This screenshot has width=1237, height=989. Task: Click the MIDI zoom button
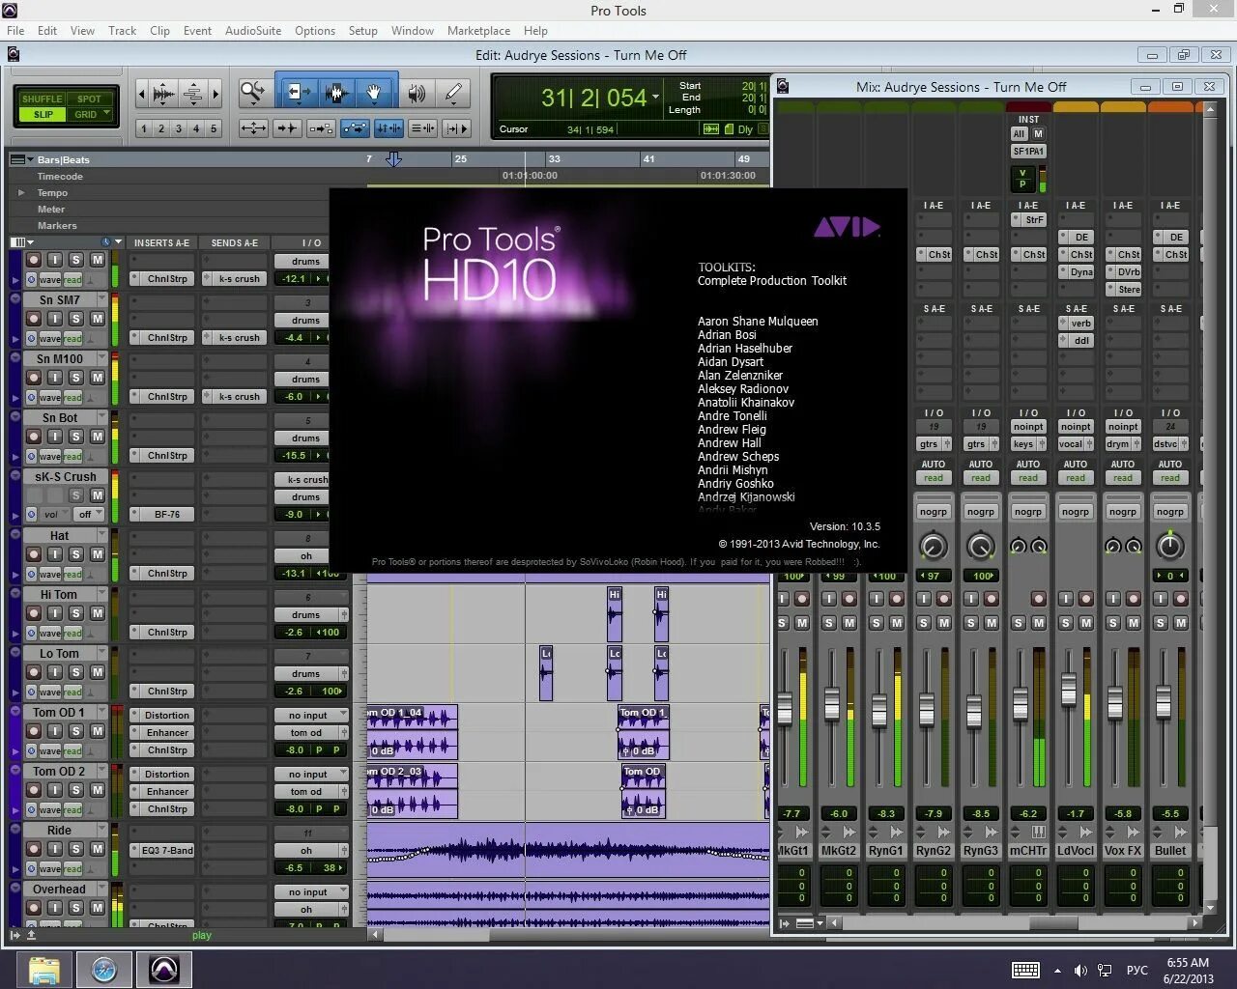tap(193, 94)
